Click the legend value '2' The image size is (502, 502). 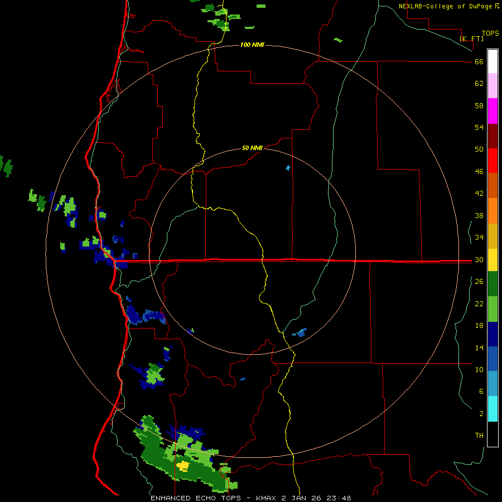click(481, 414)
